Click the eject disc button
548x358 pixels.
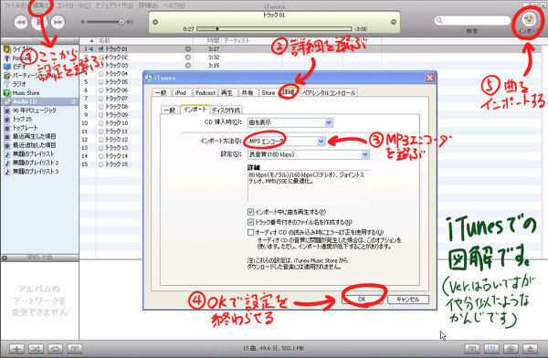pos(530,349)
